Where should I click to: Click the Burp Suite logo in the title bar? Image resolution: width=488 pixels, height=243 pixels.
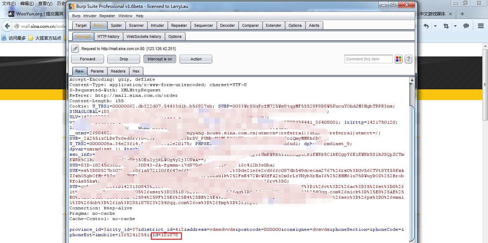(72, 6)
